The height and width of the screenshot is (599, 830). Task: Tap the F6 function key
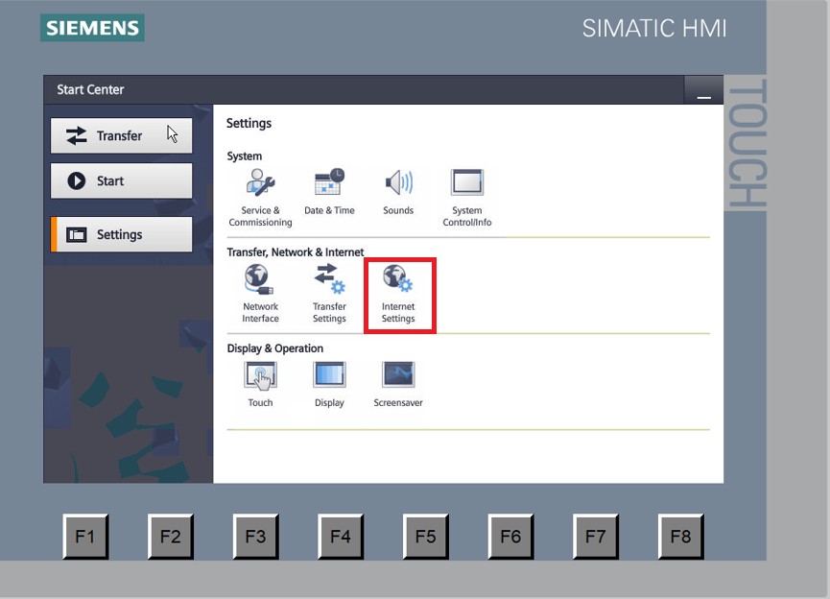(510, 537)
